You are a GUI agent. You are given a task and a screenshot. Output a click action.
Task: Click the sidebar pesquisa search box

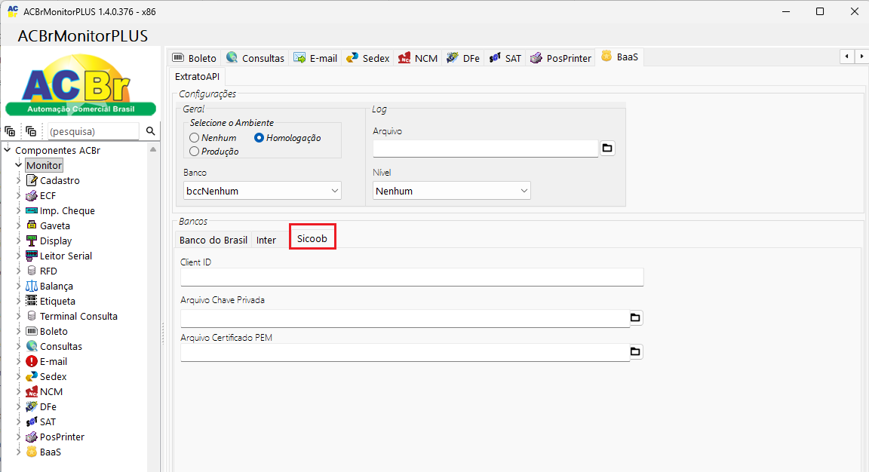92,131
